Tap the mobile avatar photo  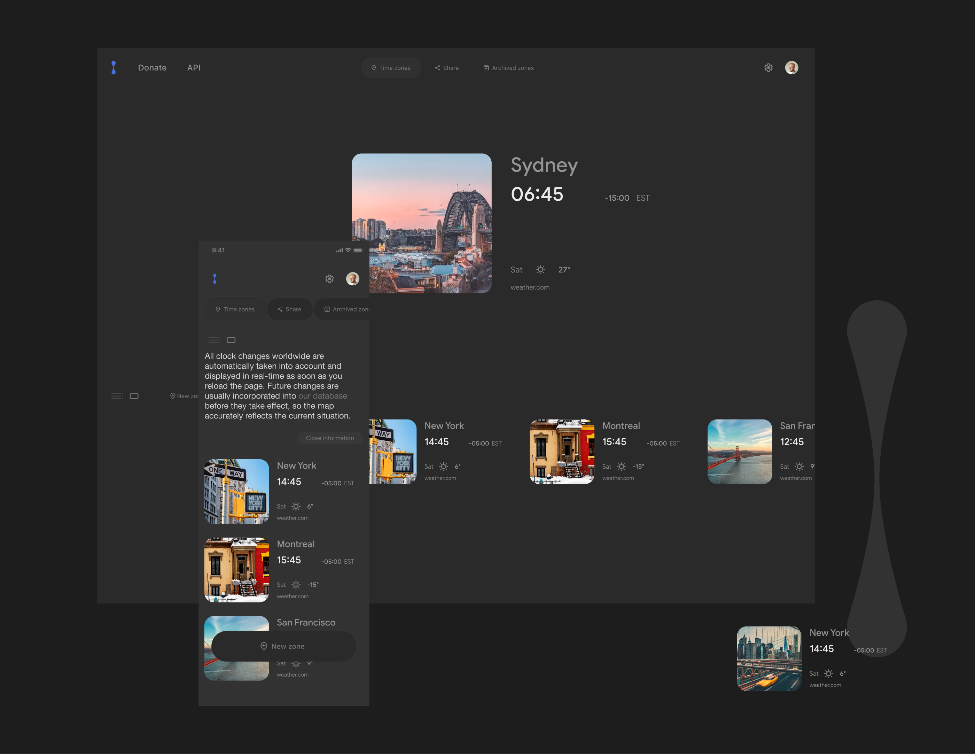coord(352,279)
